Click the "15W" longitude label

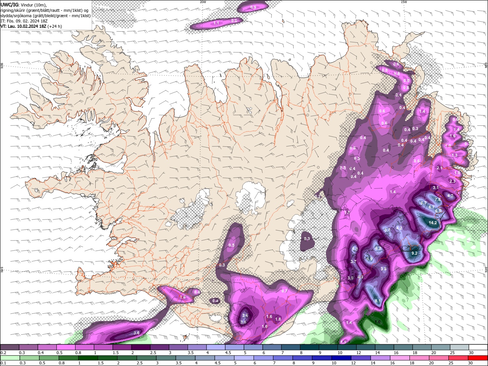point(404,2)
